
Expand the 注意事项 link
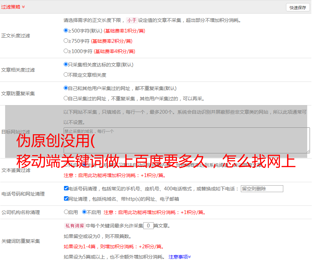click(180, 256)
